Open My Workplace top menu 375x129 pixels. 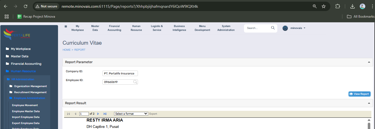click(x=77, y=28)
